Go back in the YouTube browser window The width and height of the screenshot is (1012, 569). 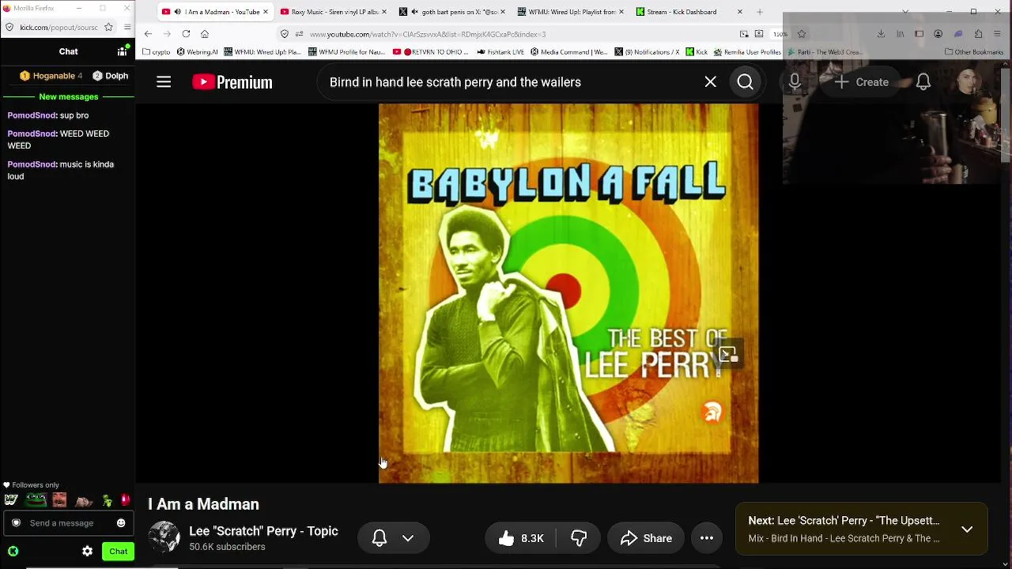pos(148,34)
